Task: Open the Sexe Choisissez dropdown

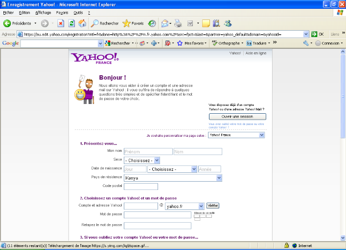Action: point(141,161)
